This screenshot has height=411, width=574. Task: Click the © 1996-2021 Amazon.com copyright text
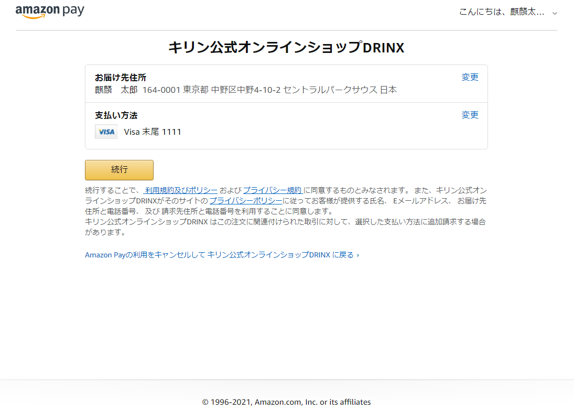[x=286, y=402]
